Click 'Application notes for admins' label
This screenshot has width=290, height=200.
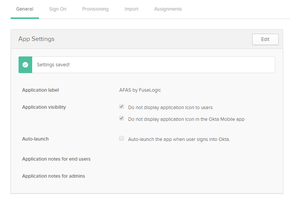pyautogui.click(x=53, y=176)
